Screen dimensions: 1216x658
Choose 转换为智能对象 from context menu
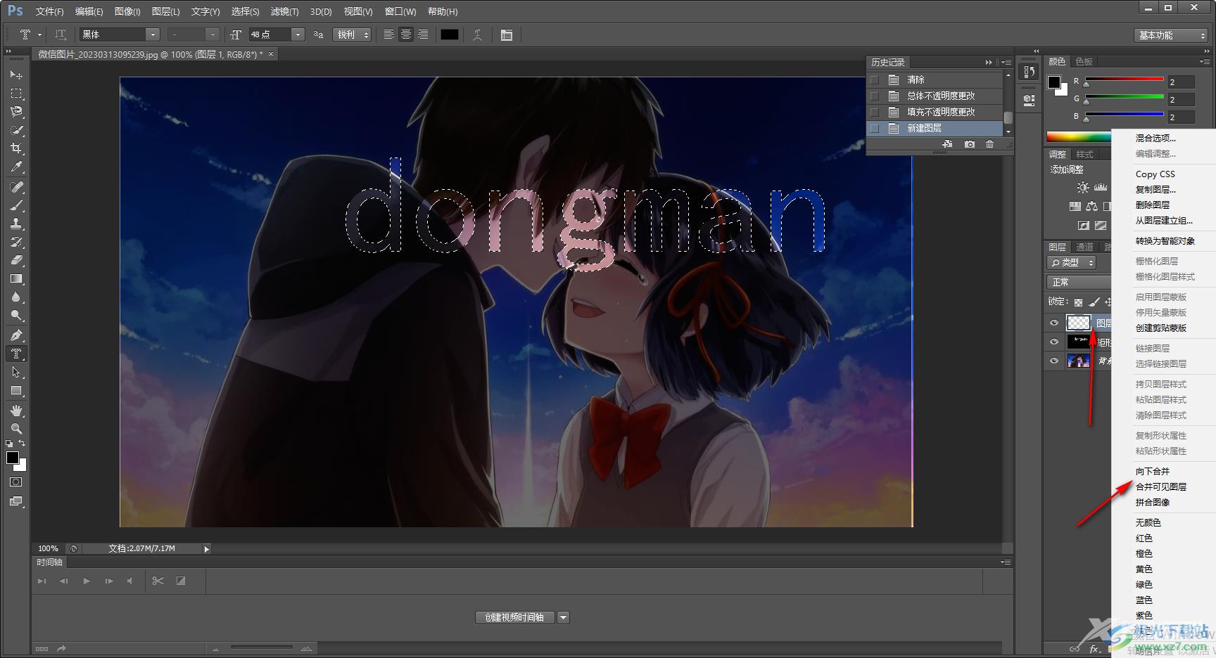coord(1165,240)
